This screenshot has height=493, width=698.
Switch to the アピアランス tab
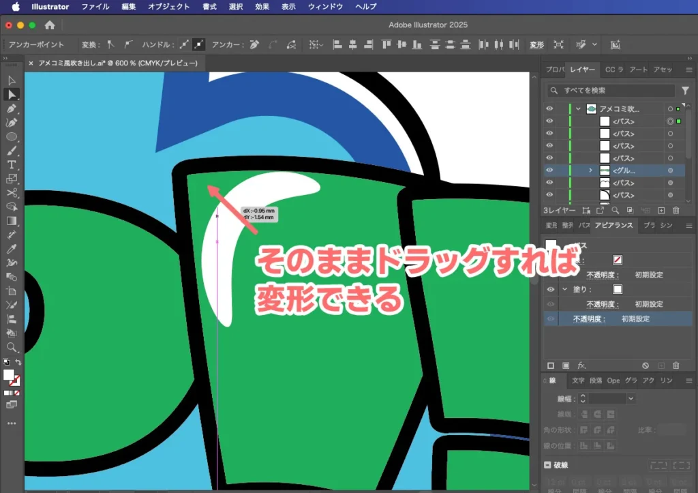click(613, 225)
